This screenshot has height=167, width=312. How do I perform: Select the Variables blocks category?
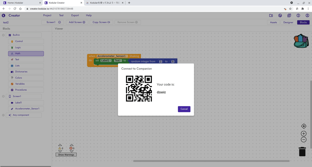[x=26, y=84]
